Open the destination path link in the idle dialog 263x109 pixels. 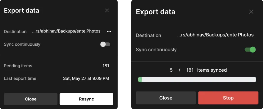tap(66, 31)
